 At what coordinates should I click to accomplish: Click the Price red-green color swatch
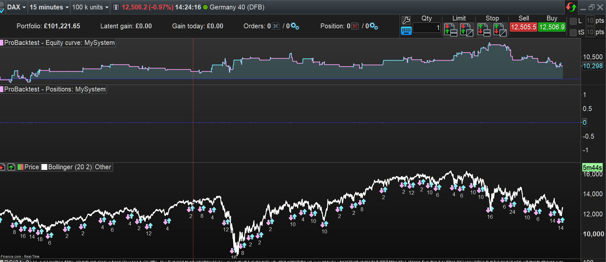point(20,167)
